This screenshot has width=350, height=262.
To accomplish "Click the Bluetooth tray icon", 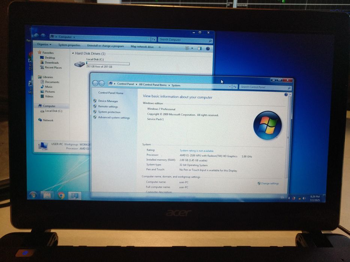I will pos(289,198).
